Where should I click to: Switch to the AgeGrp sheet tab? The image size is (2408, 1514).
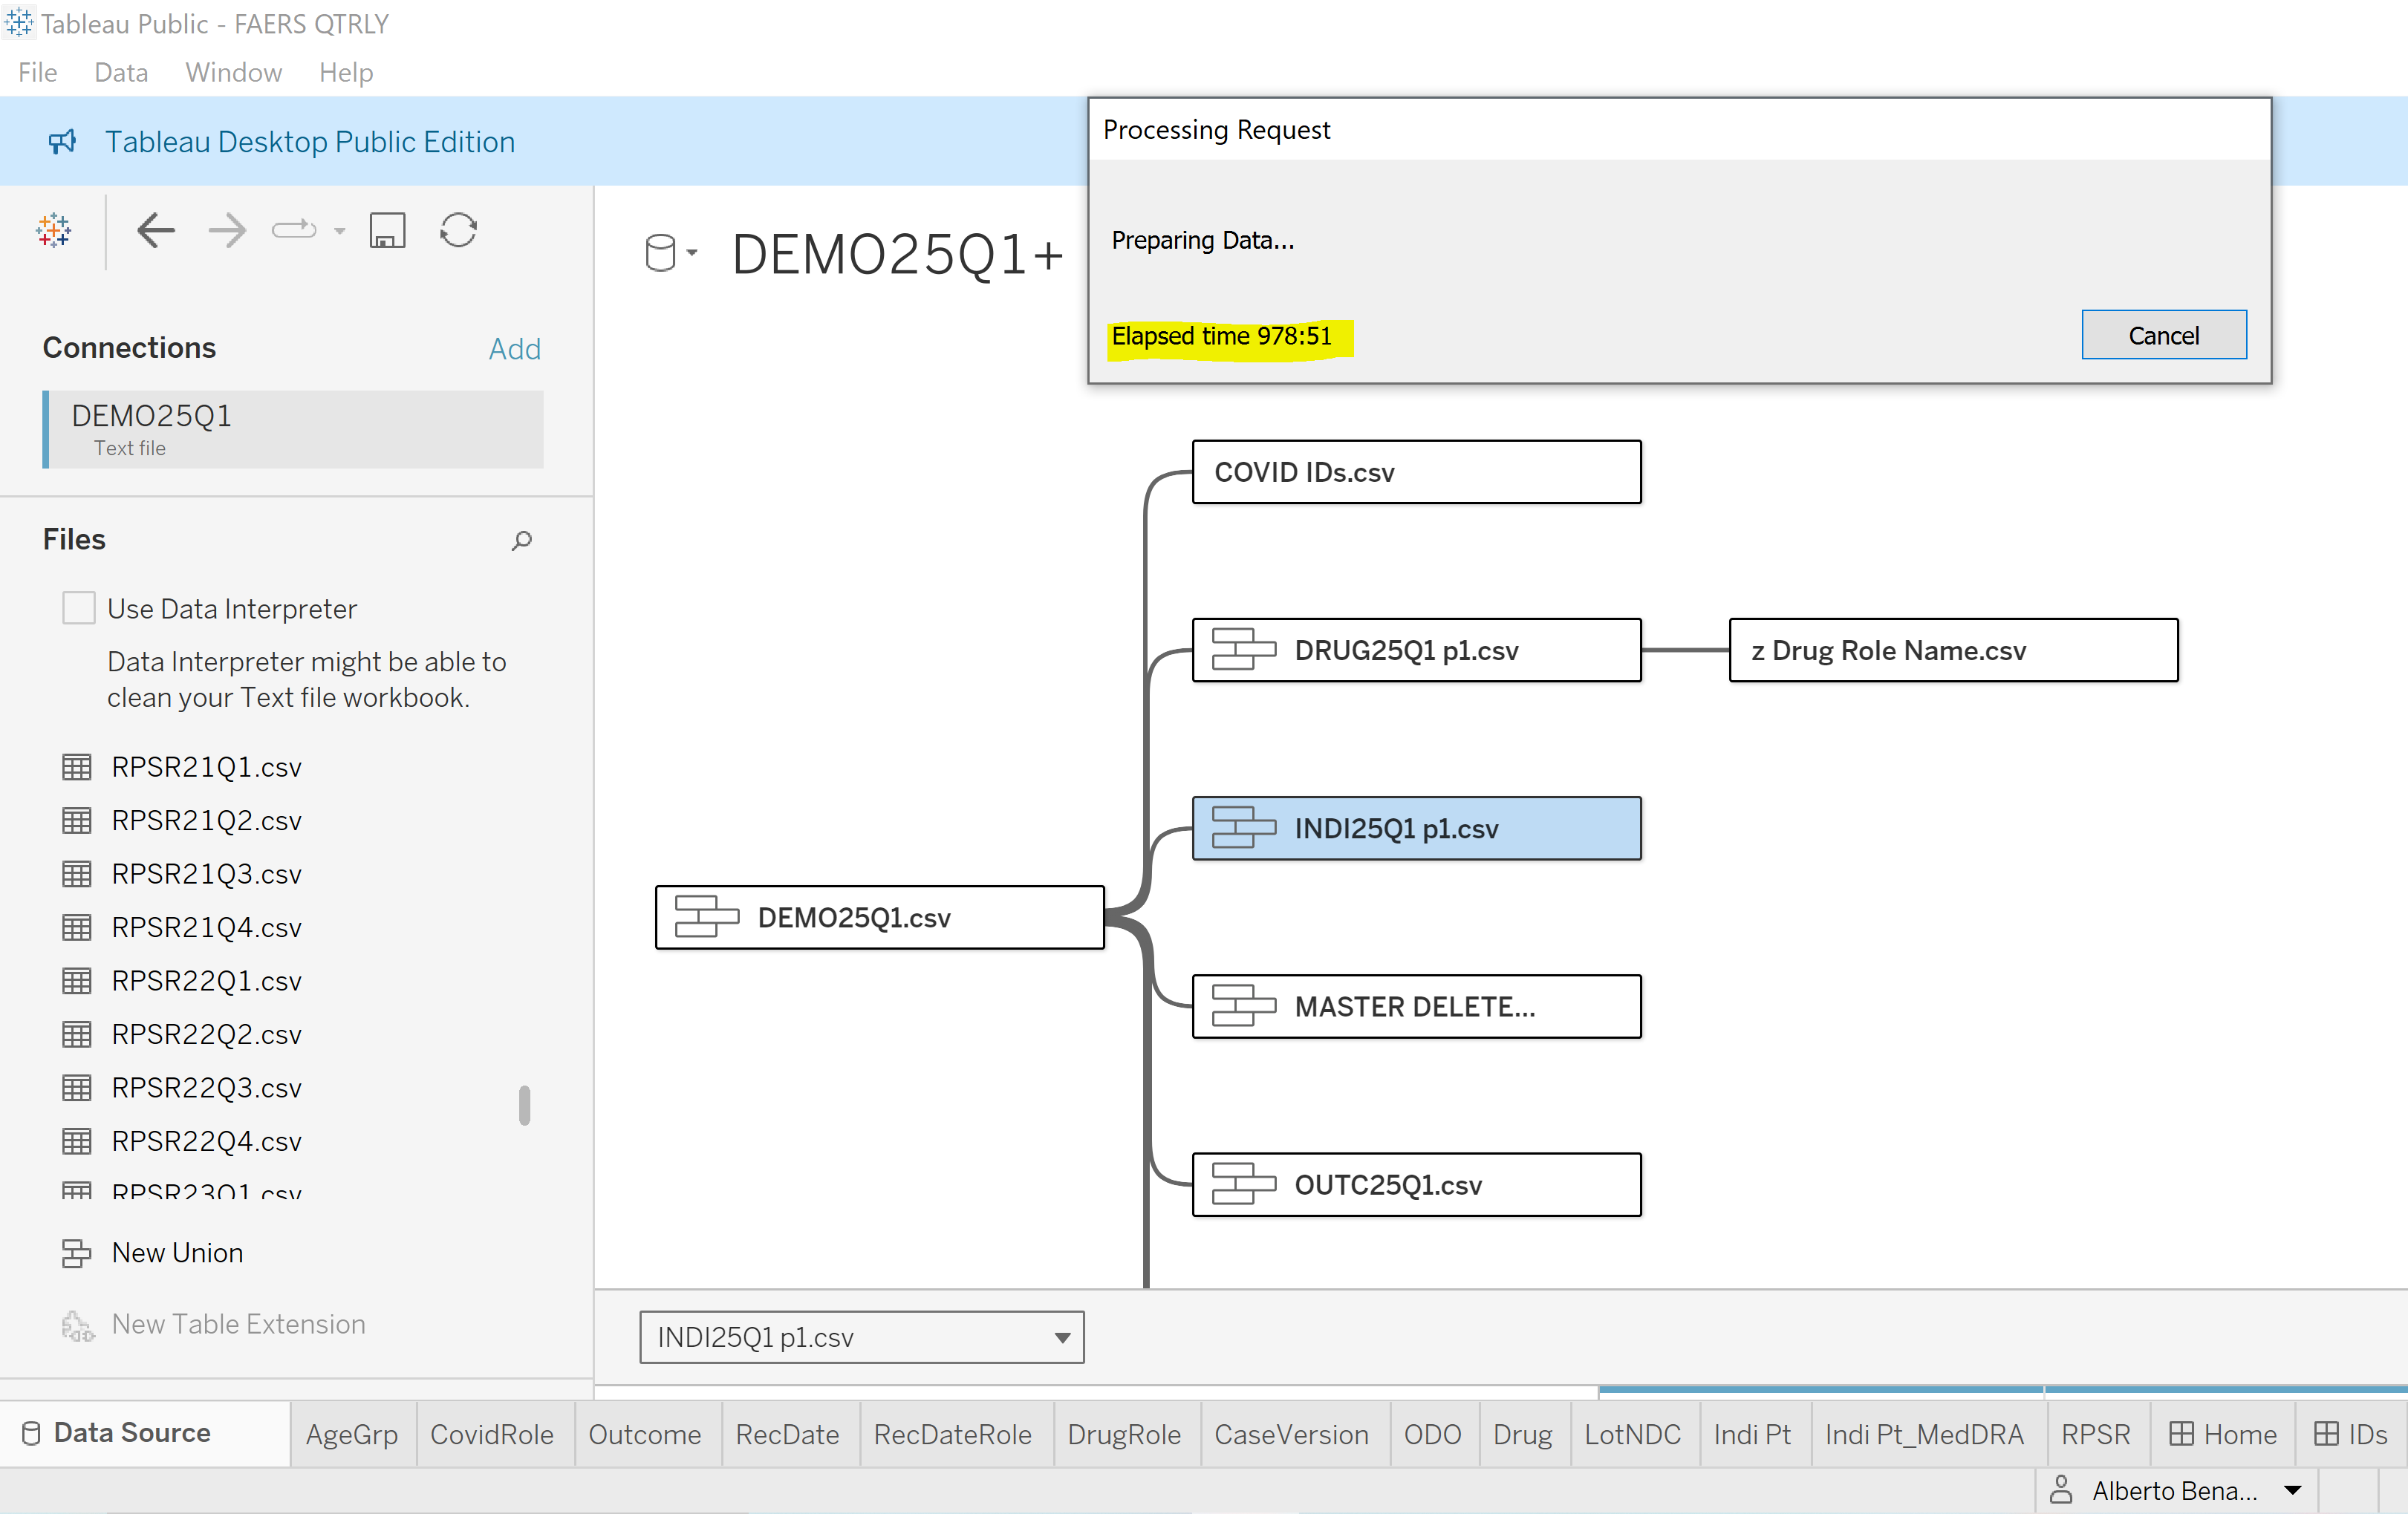coord(352,1434)
